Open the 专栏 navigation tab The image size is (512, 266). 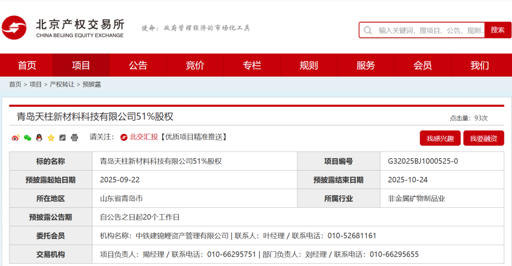pos(252,65)
